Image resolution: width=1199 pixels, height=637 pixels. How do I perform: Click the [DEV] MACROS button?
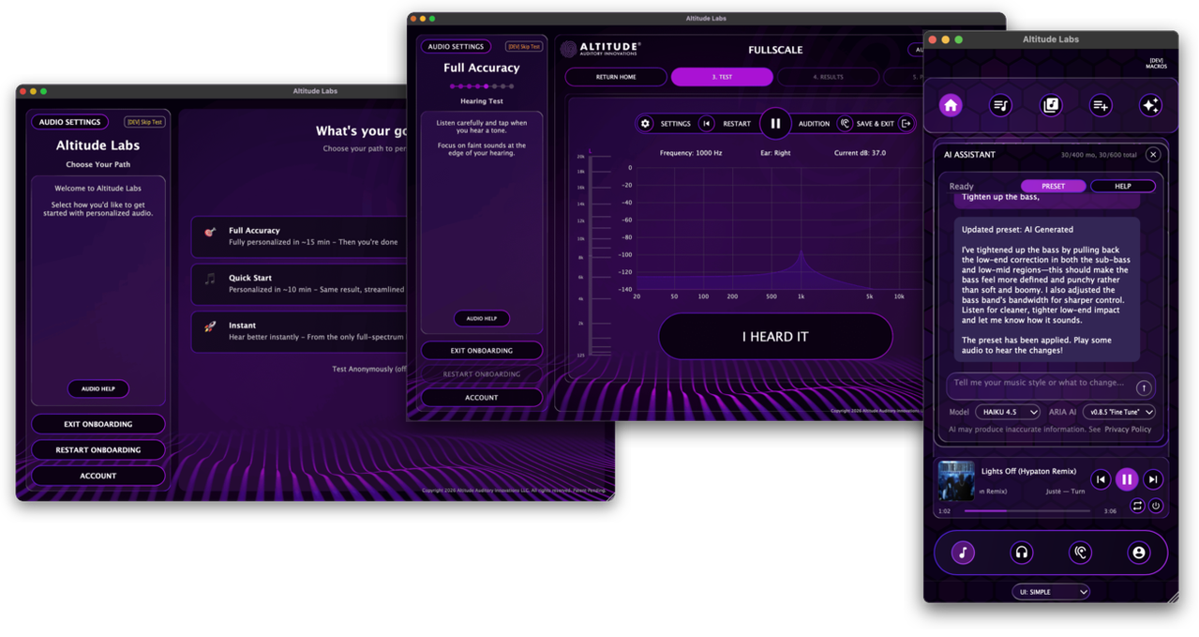point(1156,64)
